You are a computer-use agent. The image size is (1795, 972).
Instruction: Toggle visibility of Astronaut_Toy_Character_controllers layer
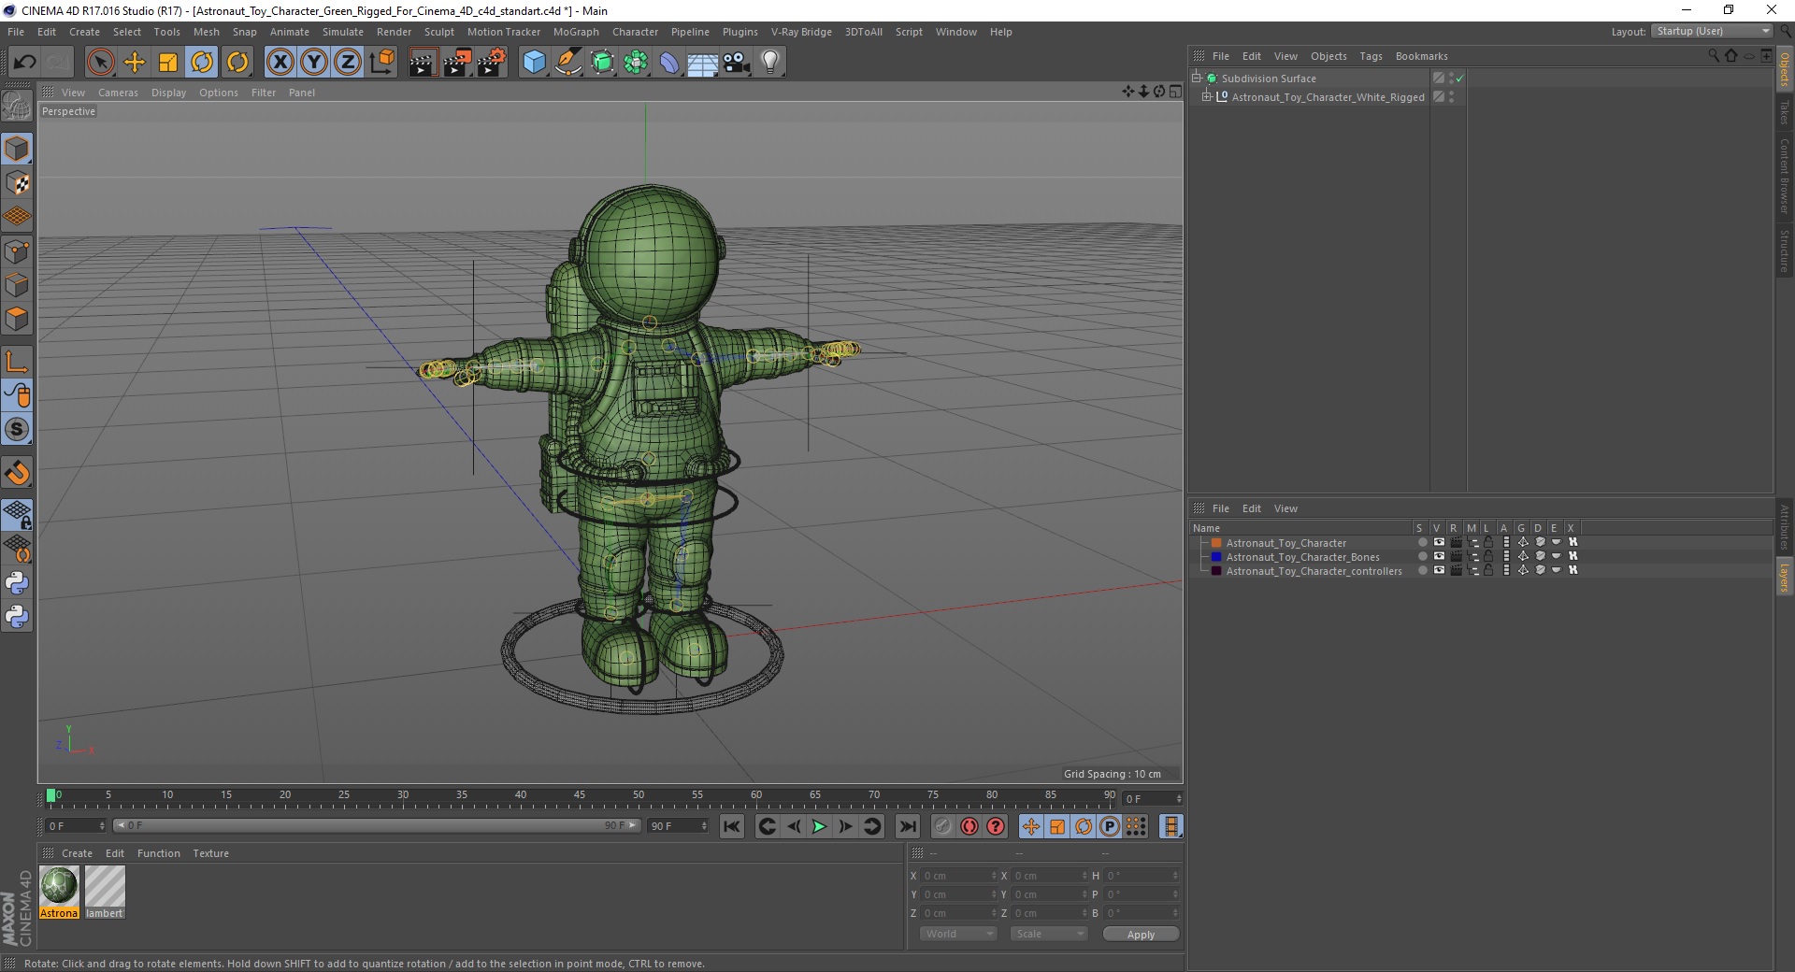pos(1439,570)
